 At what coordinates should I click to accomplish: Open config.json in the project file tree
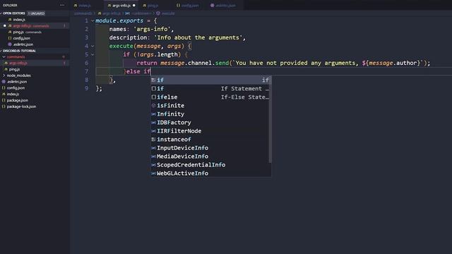click(x=35, y=87)
